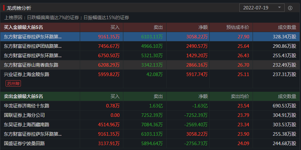Click 净额 header in the sell table
Image resolution: width=301 pixels, height=150 pixels.
(203, 96)
